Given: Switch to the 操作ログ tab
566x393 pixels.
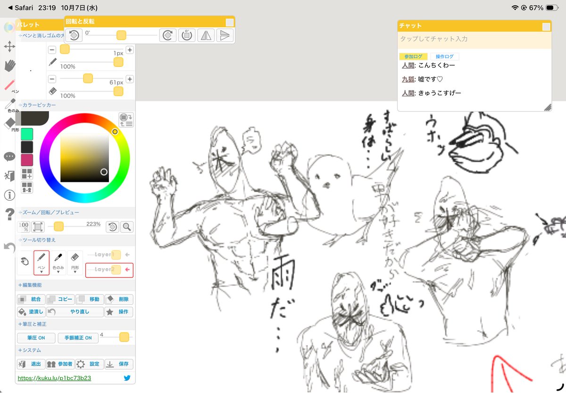Looking at the screenshot, I should (x=445, y=57).
